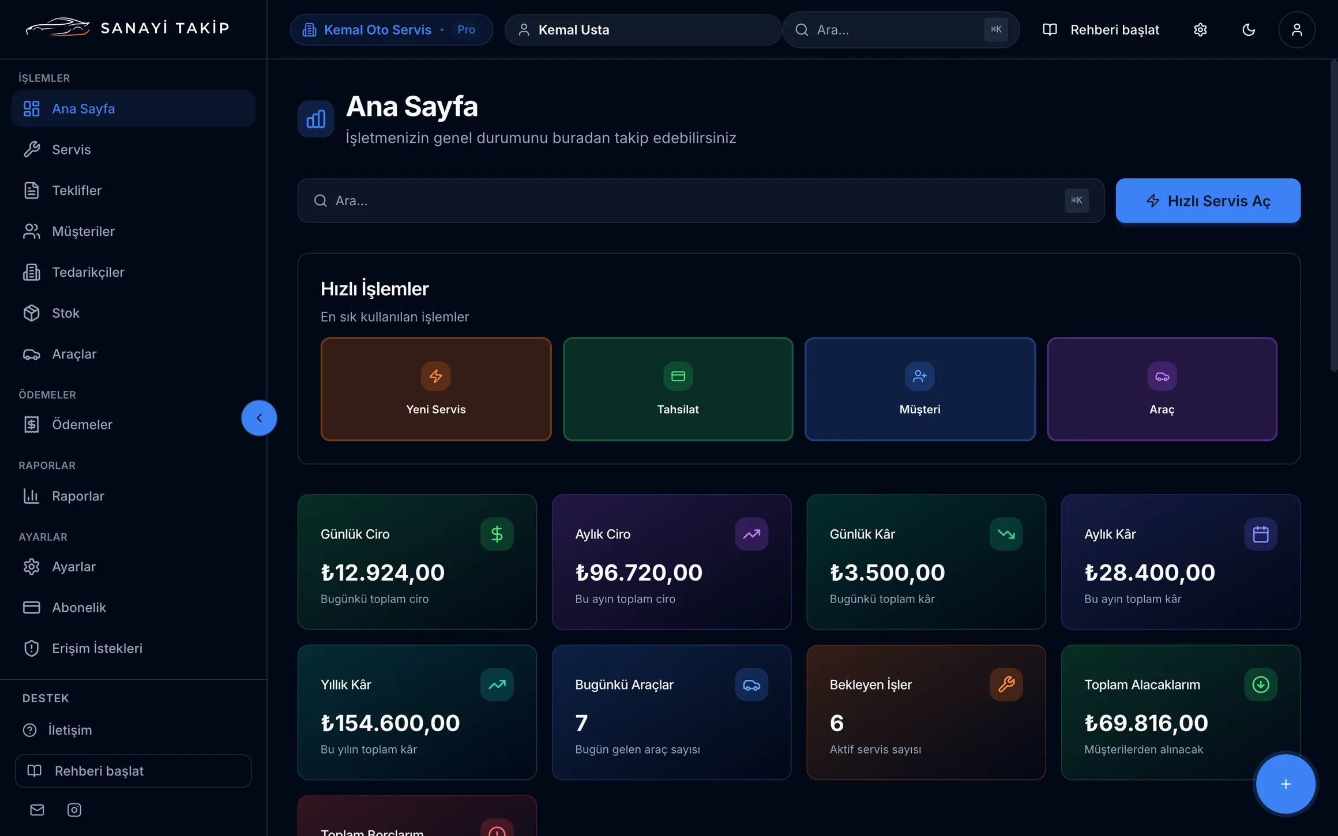Click trend-down icon on Günlük Kâr card
The image size is (1338, 836).
tap(1006, 534)
